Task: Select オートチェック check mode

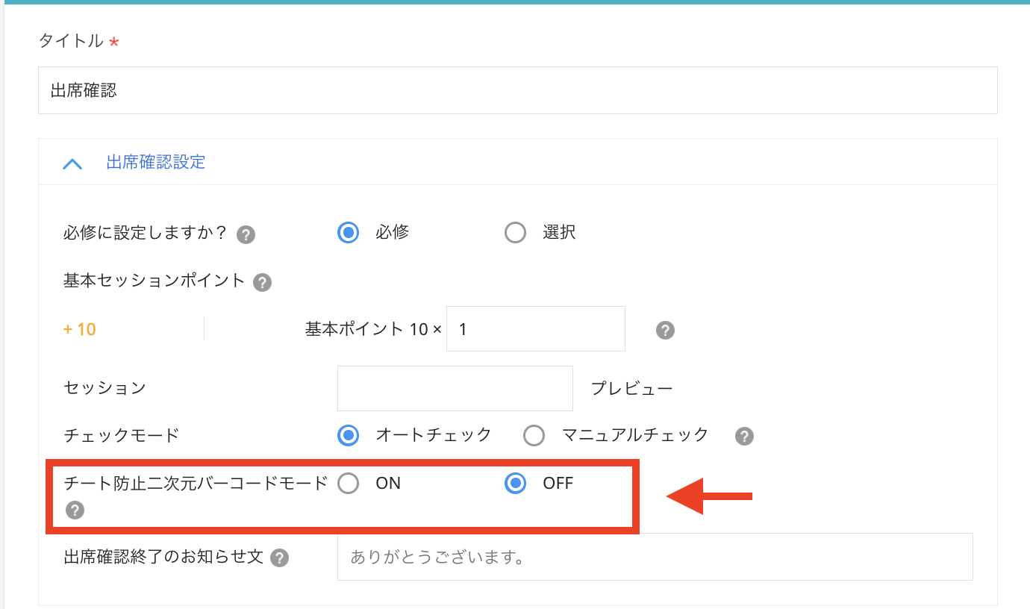Action: coord(348,435)
